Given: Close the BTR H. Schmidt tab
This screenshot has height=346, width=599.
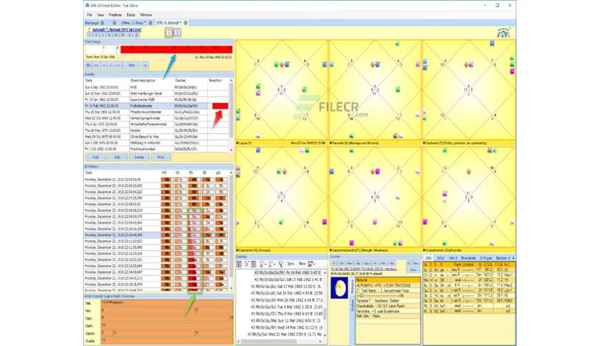Looking at the screenshot, I should 186,23.
